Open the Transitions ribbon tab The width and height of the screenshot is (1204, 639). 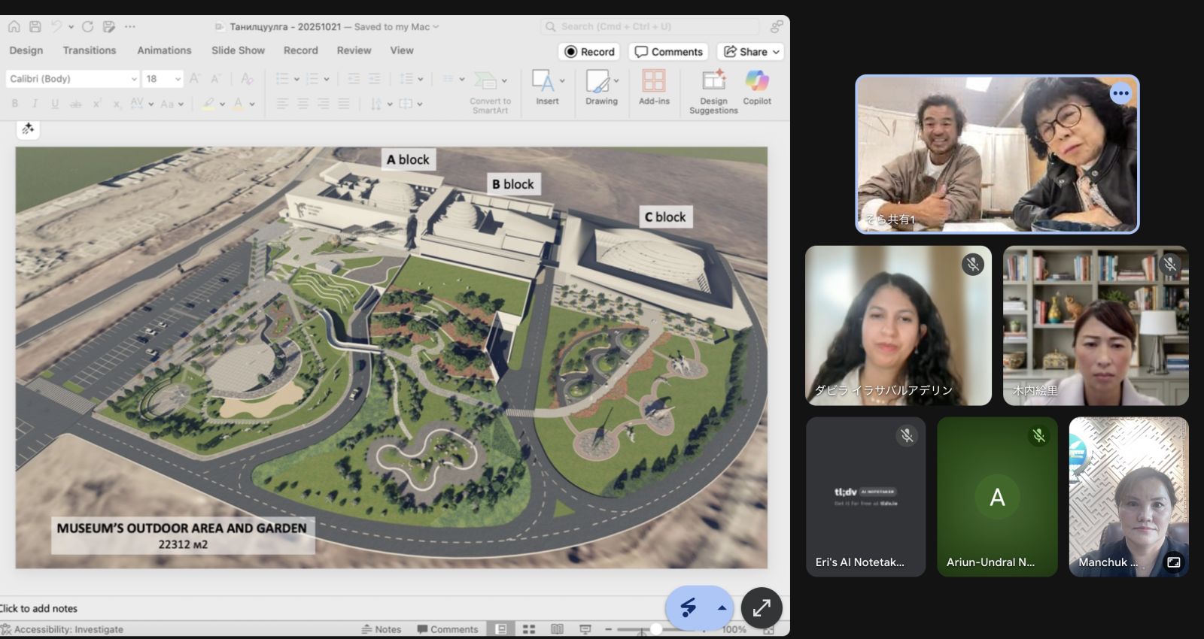(x=90, y=50)
